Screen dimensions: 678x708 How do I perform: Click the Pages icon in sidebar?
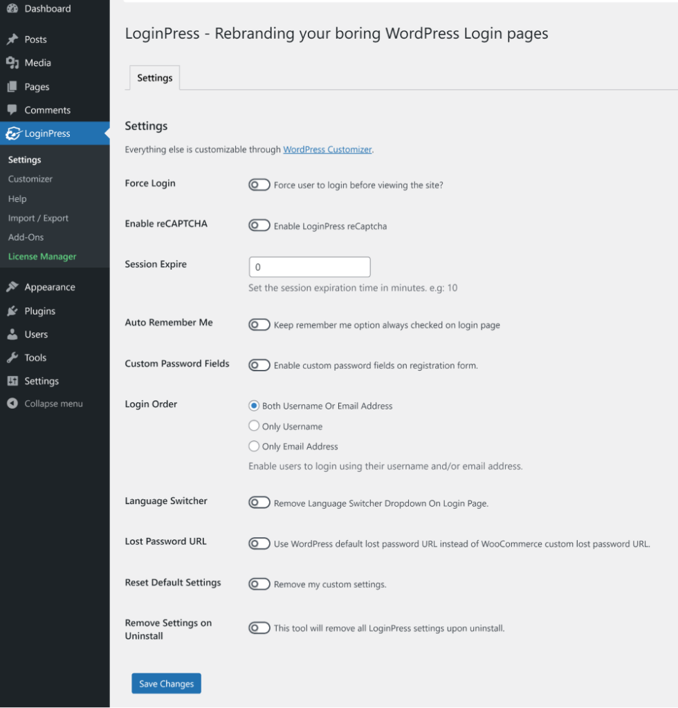pos(12,86)
